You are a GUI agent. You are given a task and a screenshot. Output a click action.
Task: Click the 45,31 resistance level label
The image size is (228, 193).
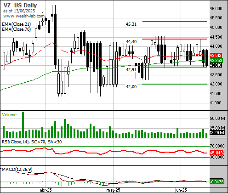point(131,24)
